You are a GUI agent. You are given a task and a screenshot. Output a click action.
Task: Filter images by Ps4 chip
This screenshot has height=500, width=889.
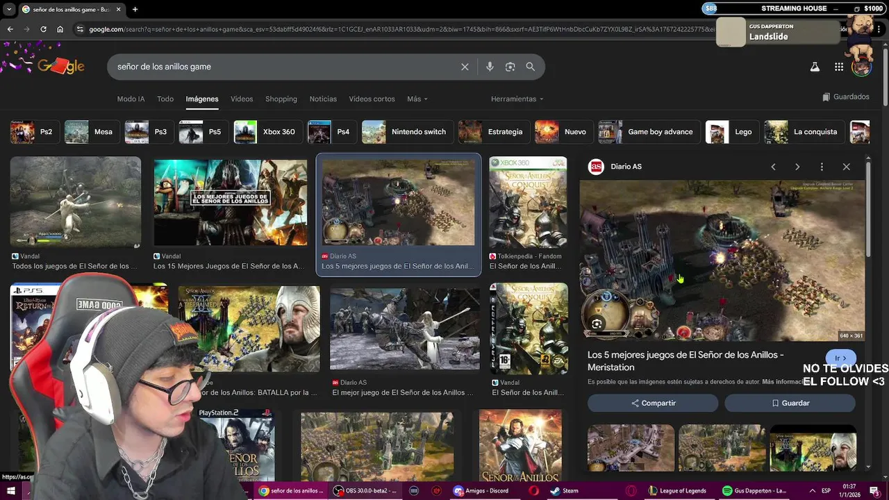coord(332,132)
